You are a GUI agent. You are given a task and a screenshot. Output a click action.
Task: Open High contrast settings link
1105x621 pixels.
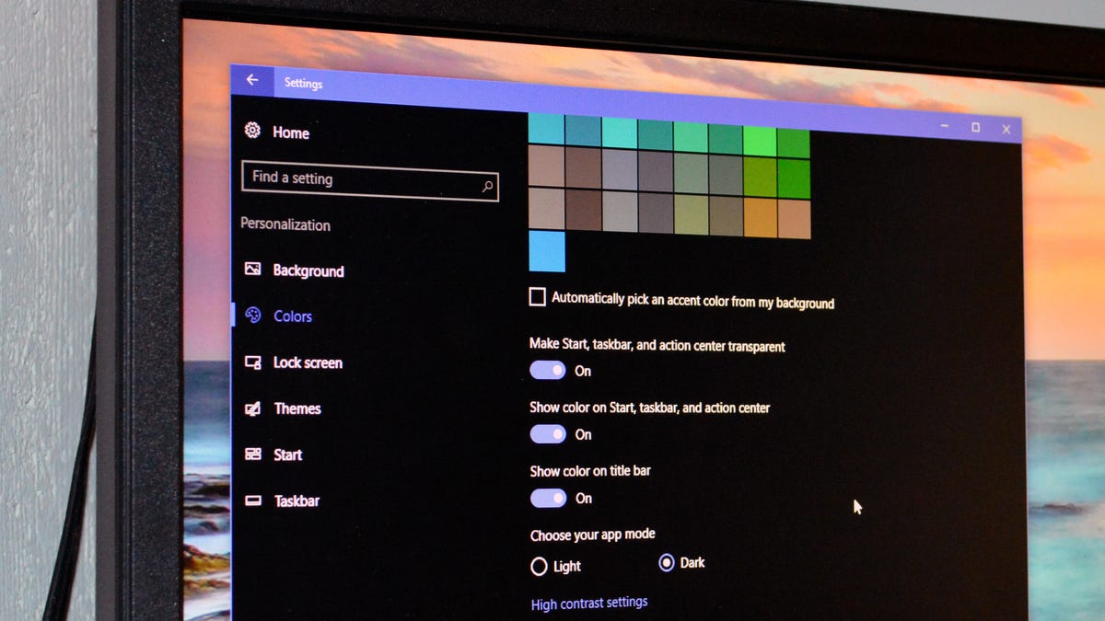click(x=589, y=604)
